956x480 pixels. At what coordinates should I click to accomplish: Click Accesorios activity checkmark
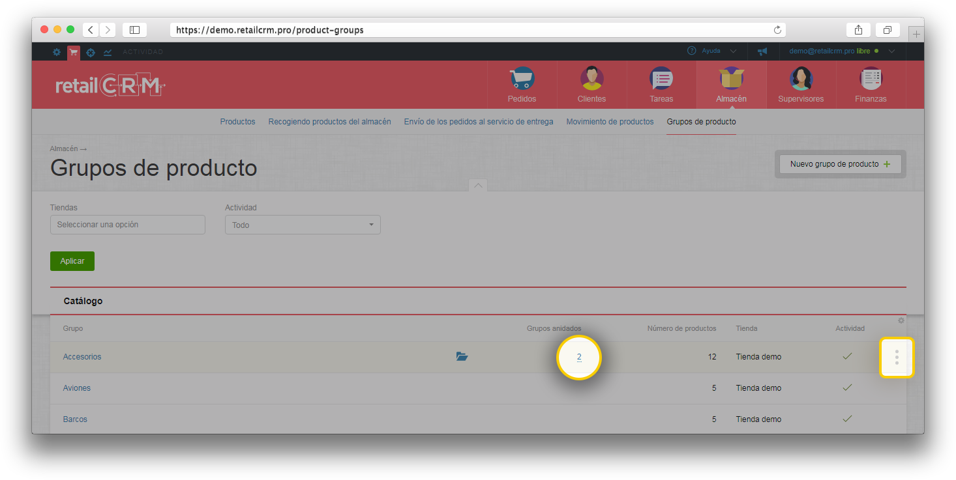(847, 356)
